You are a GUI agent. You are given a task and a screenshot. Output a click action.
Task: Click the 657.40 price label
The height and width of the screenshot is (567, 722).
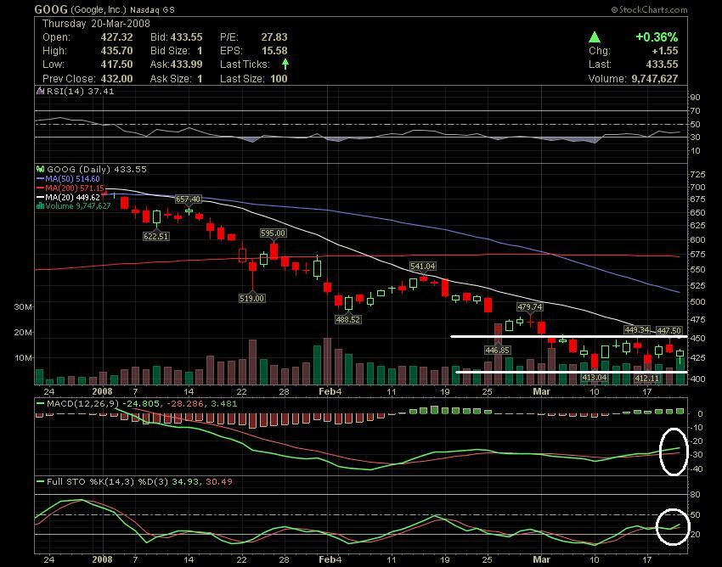(188, 199)
